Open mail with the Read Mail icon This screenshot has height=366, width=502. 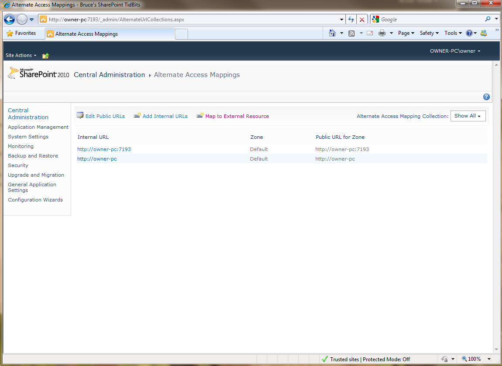pyautogui.click(x=369, y=33)
